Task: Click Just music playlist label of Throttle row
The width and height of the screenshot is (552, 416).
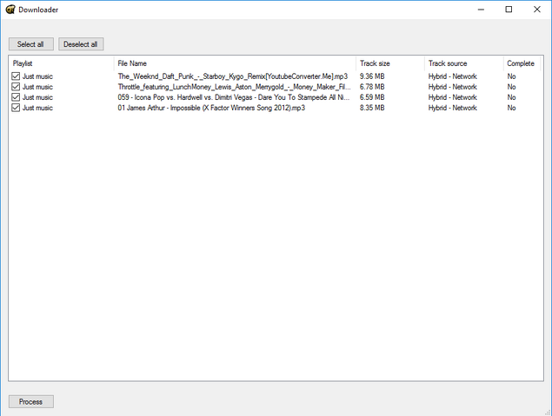Action: coord(37,87)
